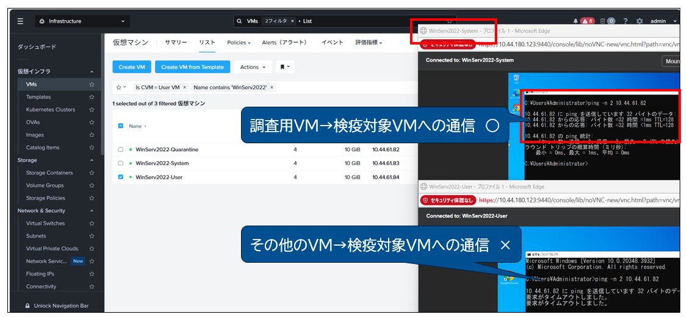Open the Infrastructure app switcher dropdown
The image size is (687, 317).
pos(81,21)
